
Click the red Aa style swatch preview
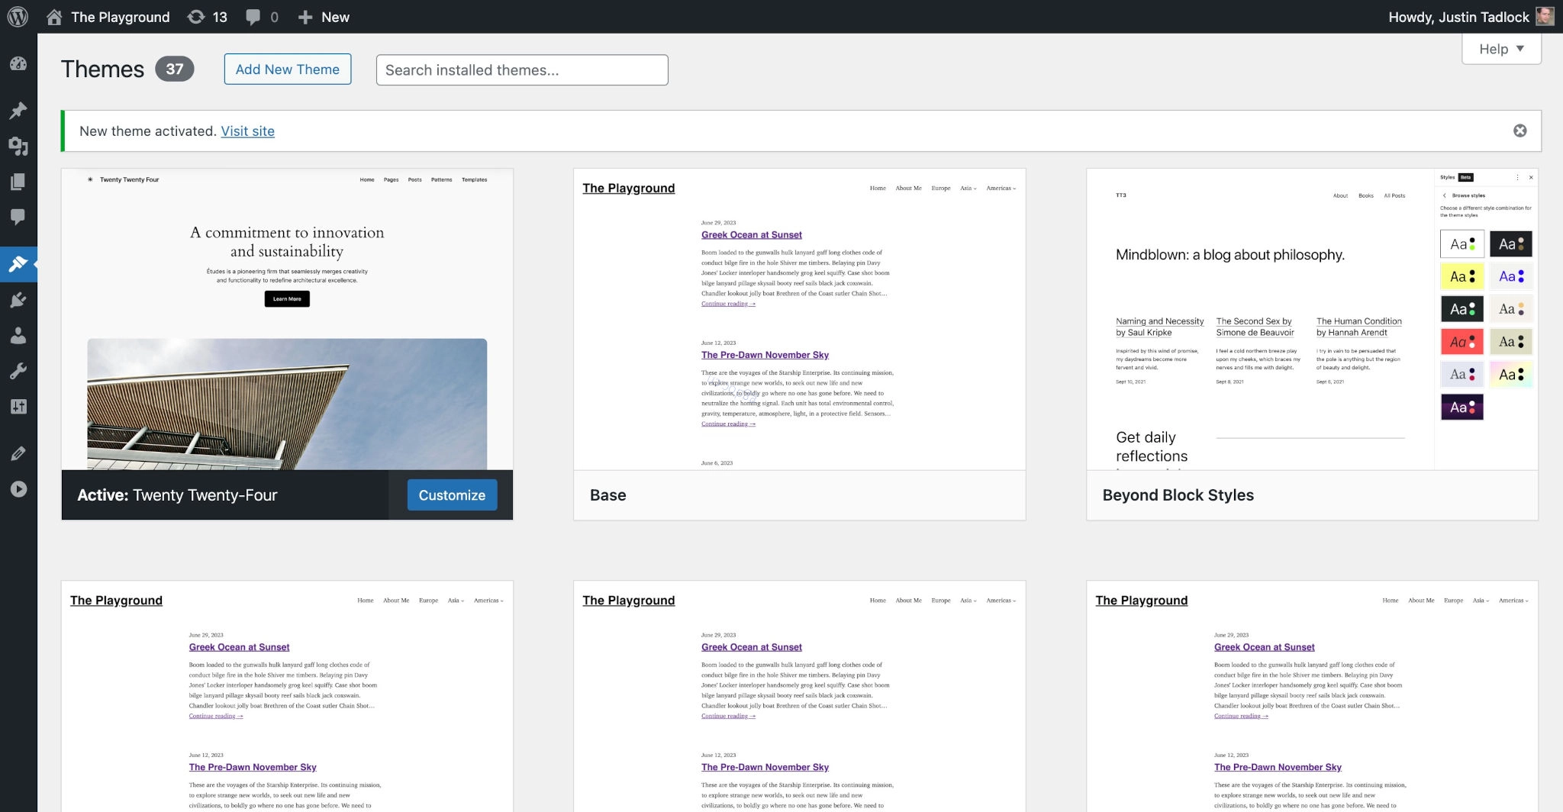[x=1461, y=342]
